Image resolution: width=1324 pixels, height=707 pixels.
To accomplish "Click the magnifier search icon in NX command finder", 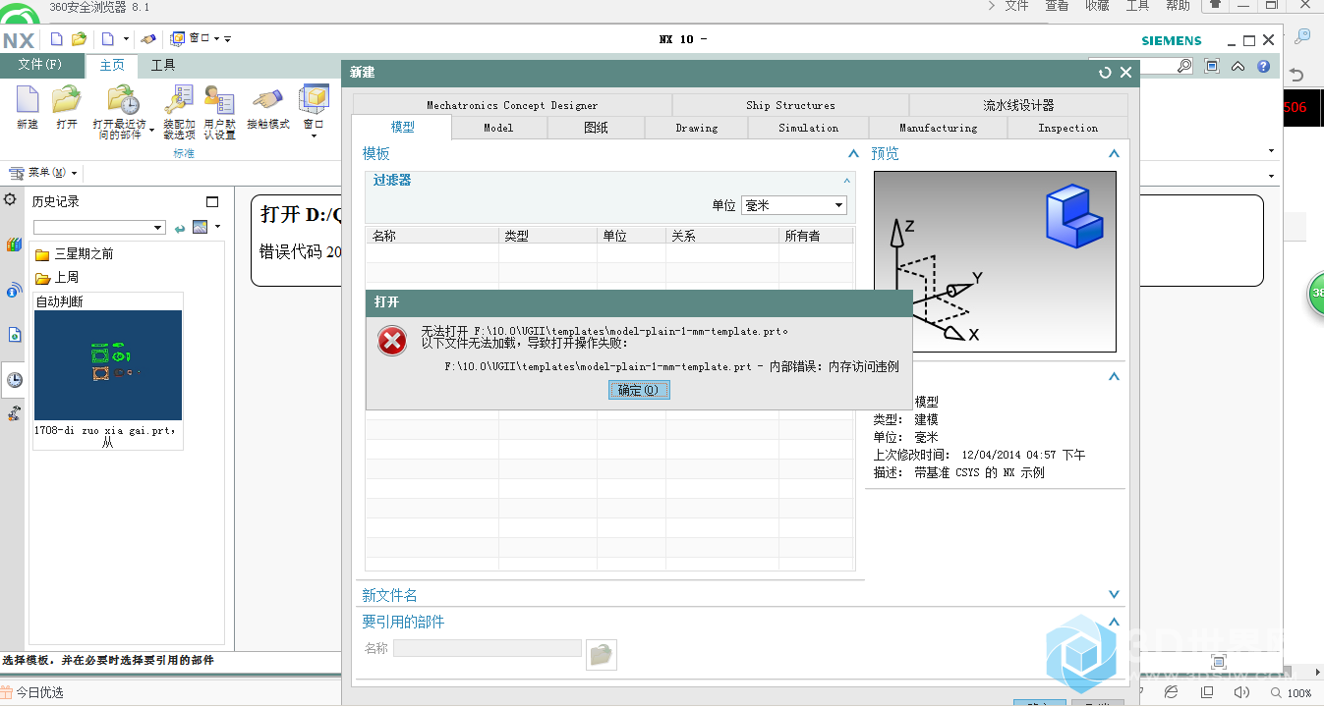I will coord(1184,66).
